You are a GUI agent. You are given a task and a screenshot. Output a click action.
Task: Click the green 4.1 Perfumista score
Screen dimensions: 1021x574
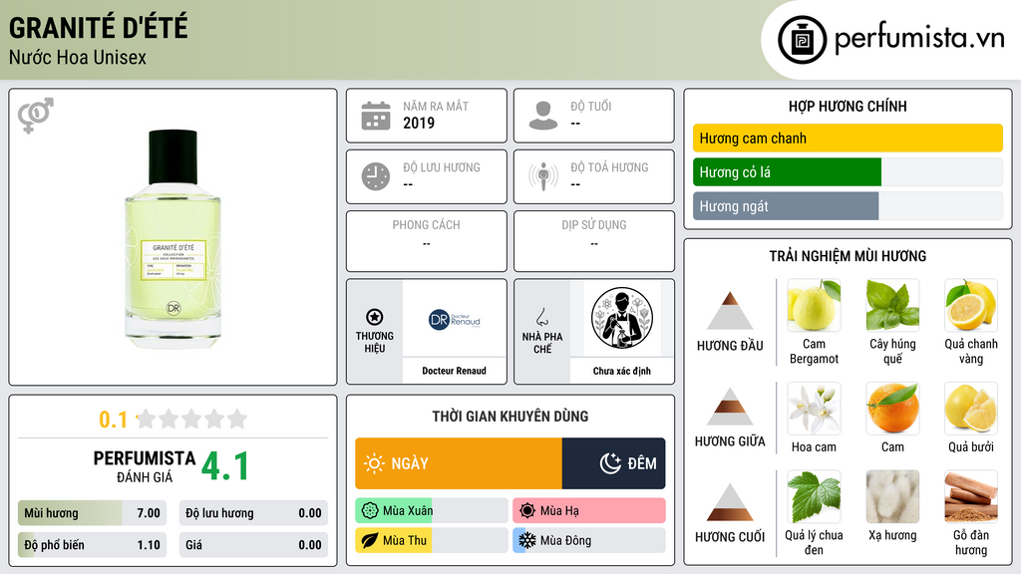click(x=225, y=466)
